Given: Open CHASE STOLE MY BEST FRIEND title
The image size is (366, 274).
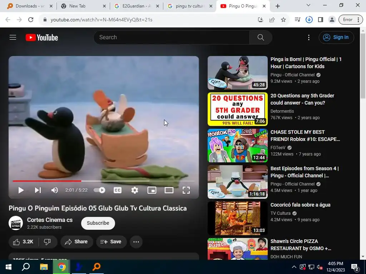Looking at the screenshot, I should (305, 136).
